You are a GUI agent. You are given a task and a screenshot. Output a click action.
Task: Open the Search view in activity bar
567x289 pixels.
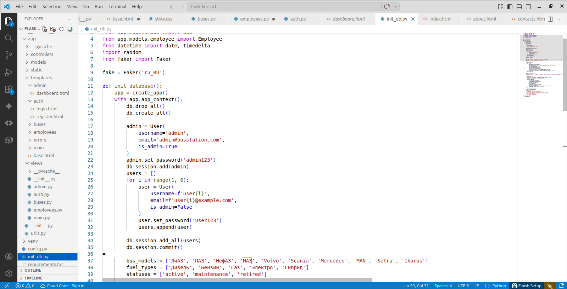[9, 38]
